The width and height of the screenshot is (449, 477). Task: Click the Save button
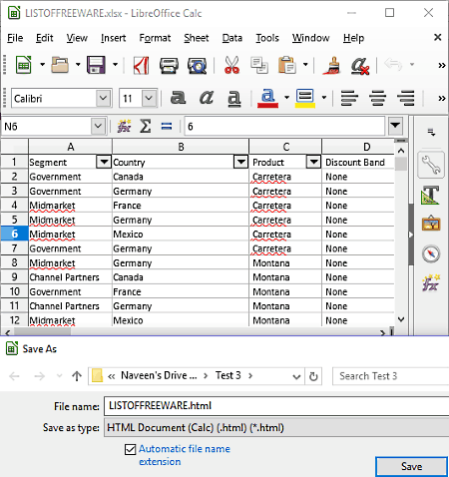click(411, 466)
